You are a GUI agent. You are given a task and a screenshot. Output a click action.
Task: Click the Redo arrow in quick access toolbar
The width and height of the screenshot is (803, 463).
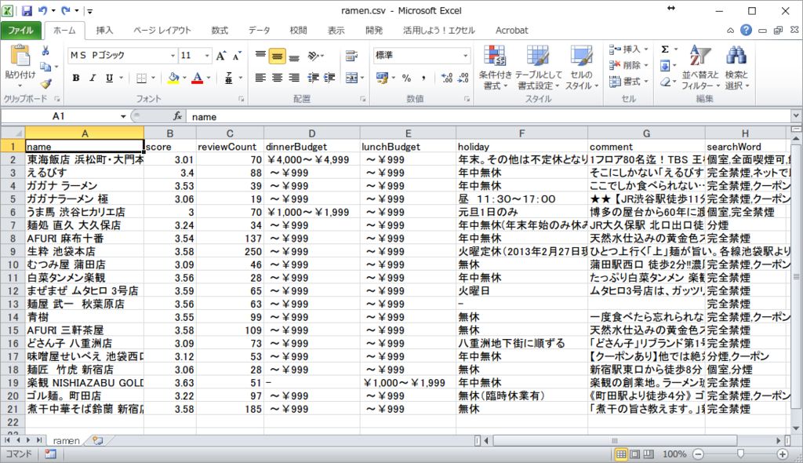point(66,10)
